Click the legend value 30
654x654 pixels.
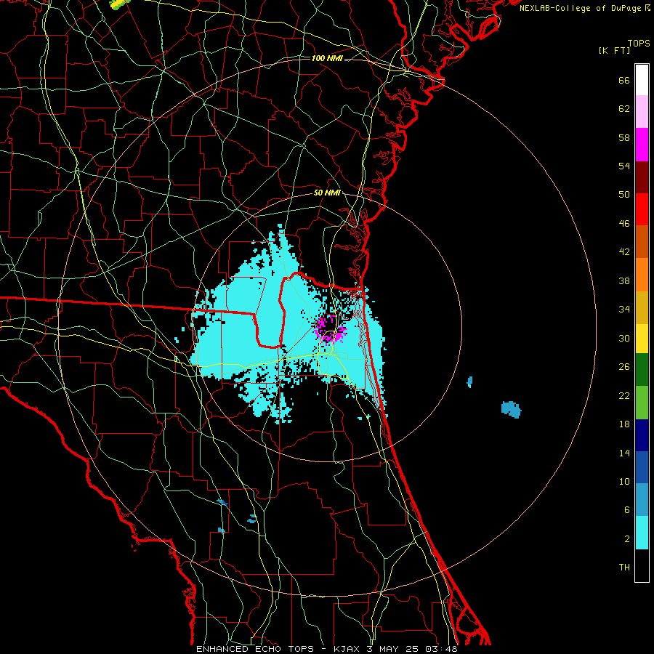point(624,338)
